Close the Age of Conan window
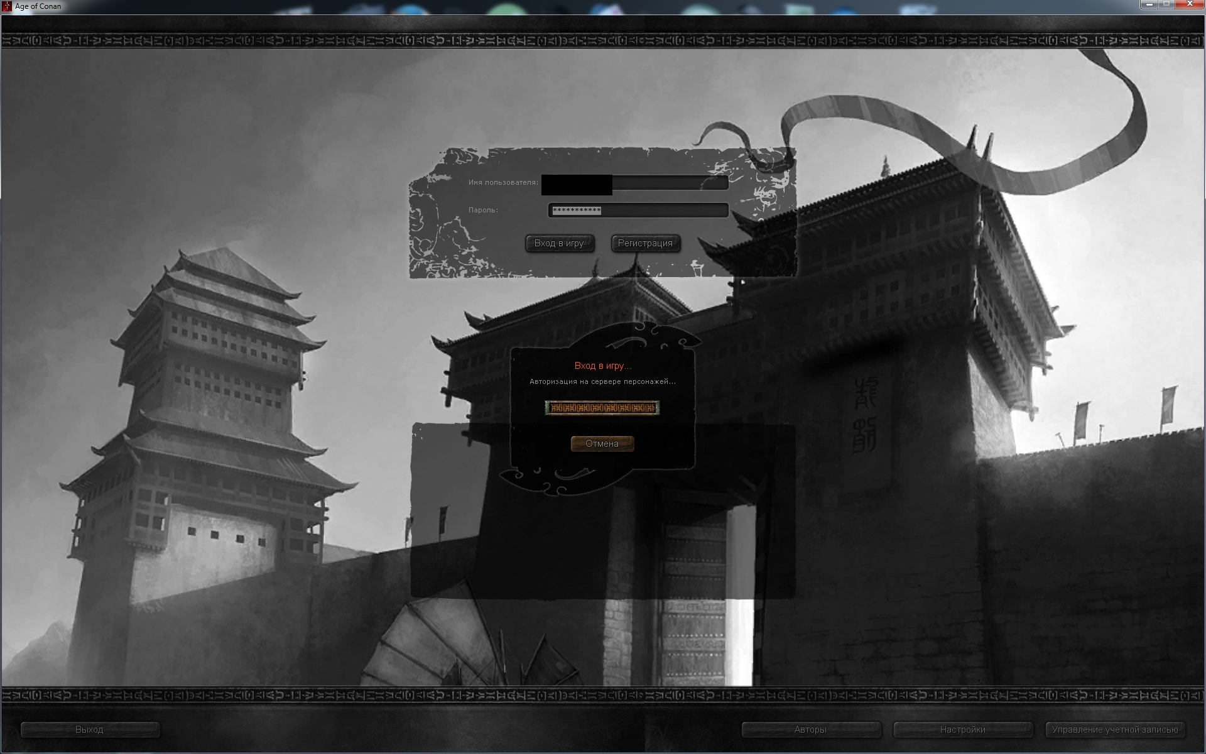 pos(1190,4)
